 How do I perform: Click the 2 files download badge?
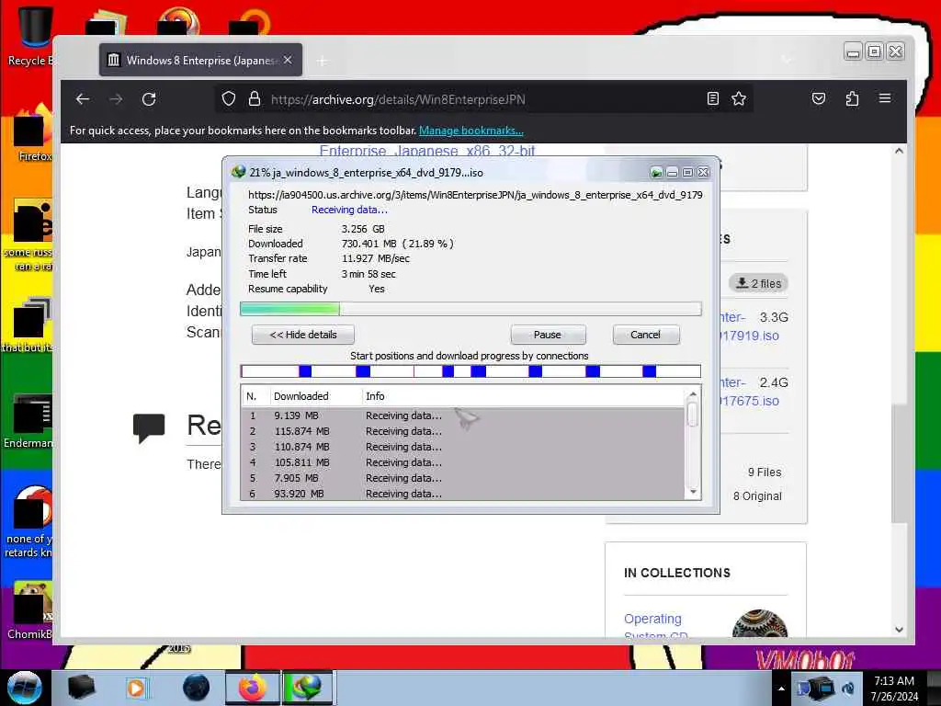pyautogui.click(x=758, y=283)
